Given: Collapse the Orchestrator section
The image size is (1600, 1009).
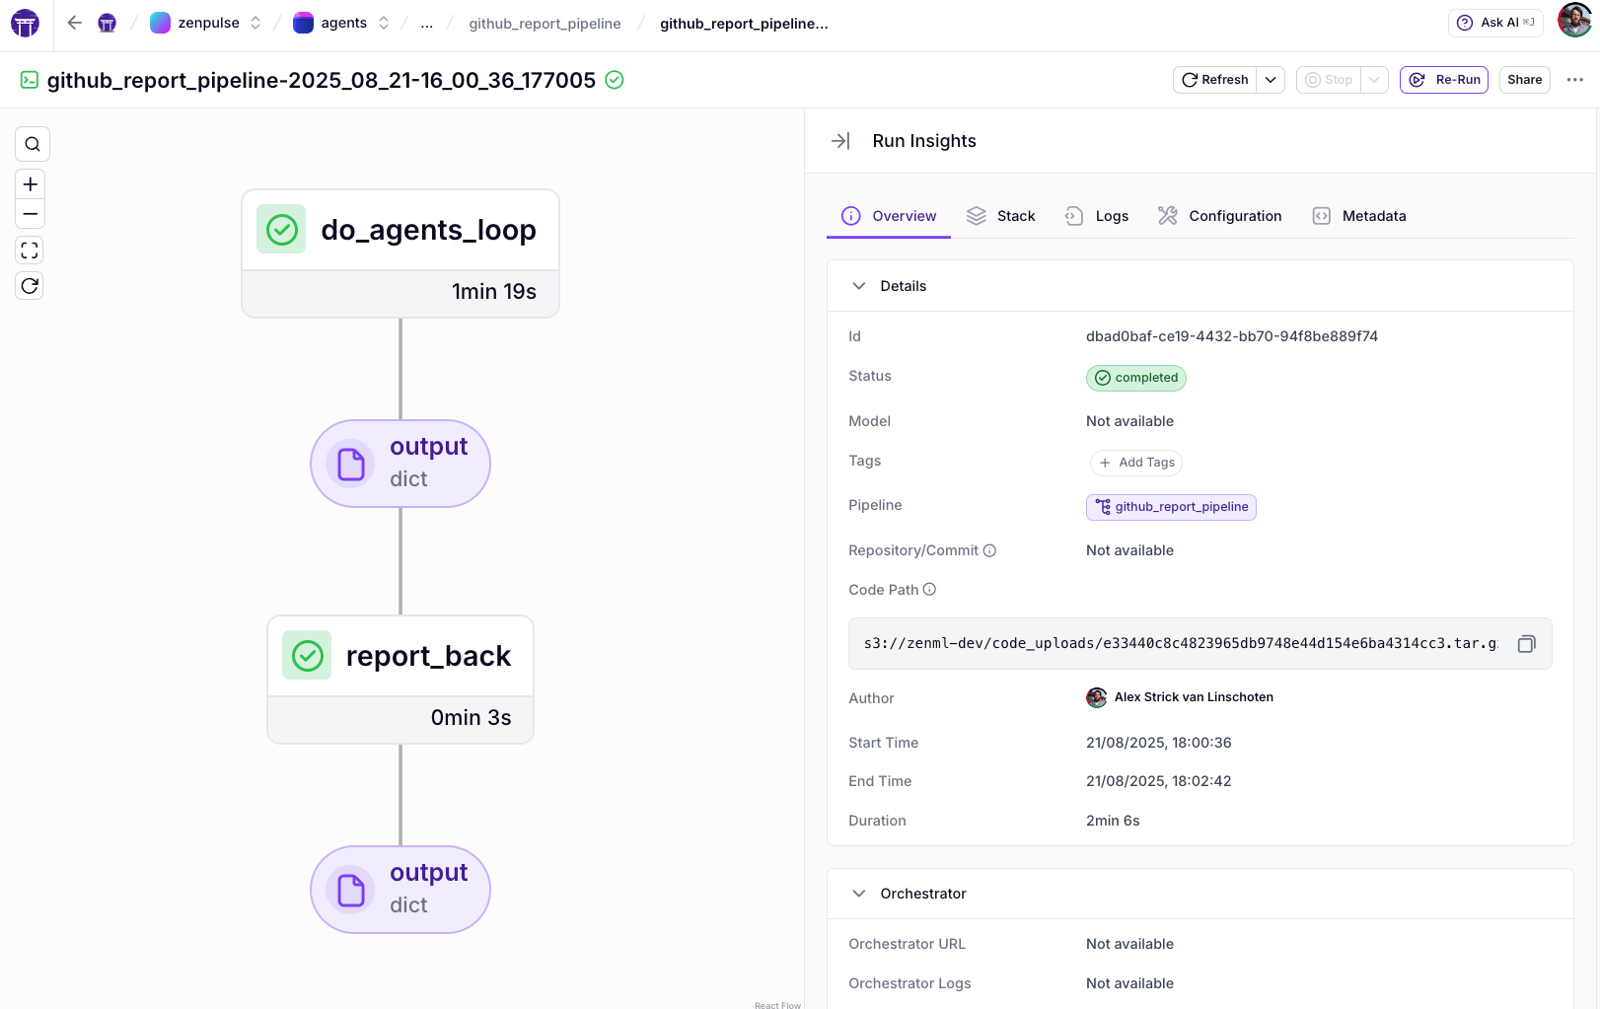Looking at the screenshot, I should [x=859, y=894].
